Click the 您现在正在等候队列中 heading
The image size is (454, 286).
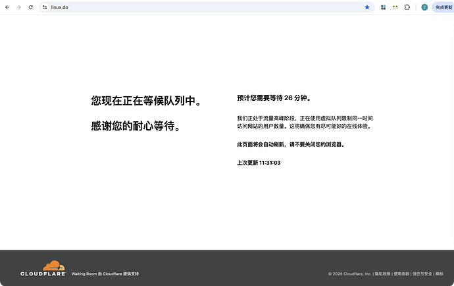coord(146,101)
